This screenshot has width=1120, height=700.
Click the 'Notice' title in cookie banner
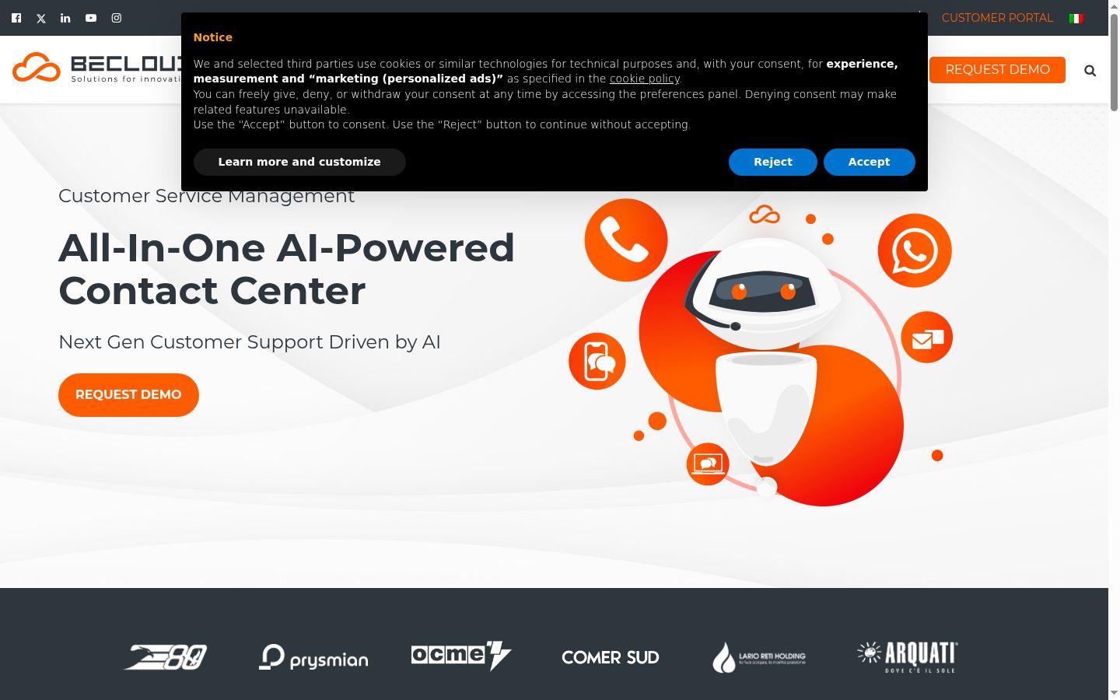pos(213,37)
